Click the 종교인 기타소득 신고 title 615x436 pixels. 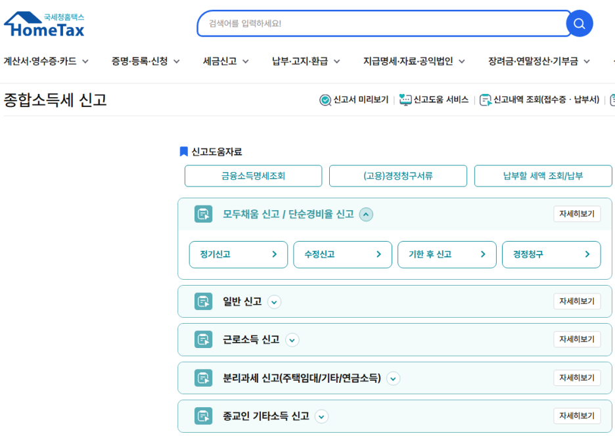[x=266, y=416]
